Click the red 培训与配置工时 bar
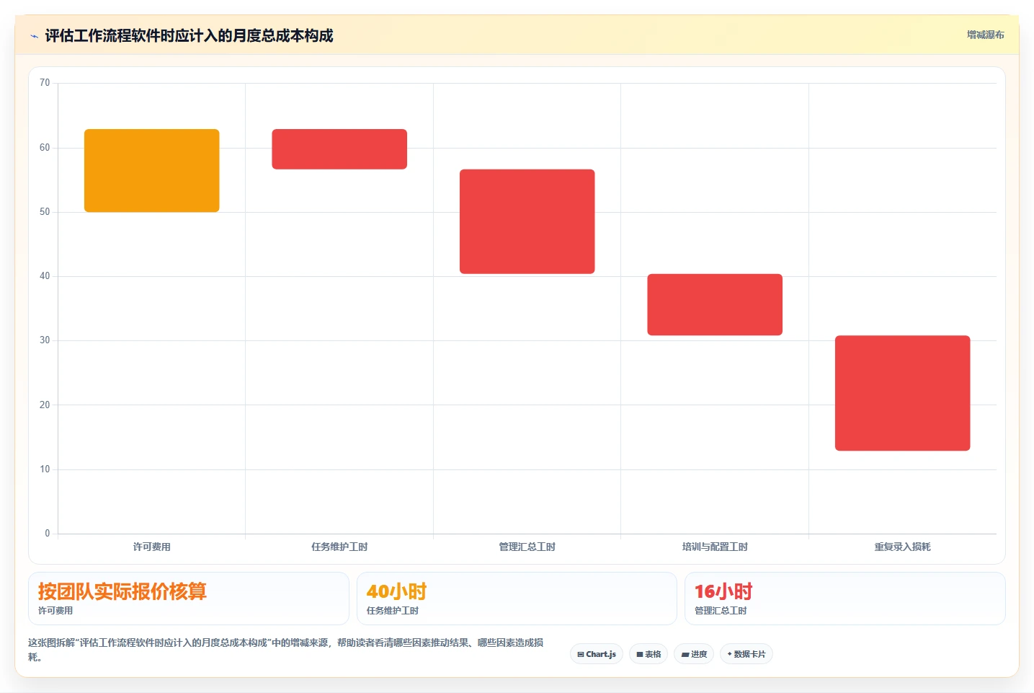 [715, 304]
